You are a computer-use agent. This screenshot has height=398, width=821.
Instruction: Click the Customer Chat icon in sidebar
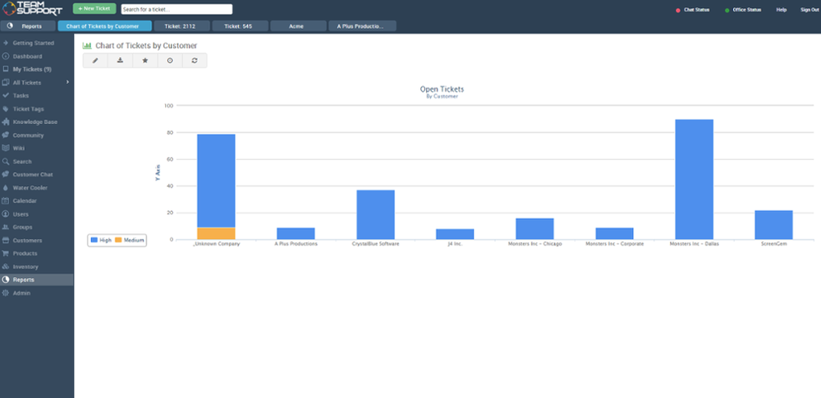click(6, 175)
